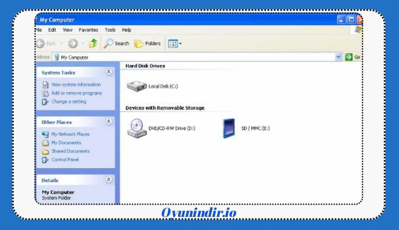Minimize the My Computer window

pos(341,19)
